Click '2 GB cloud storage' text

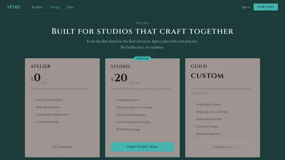point(47,122)
